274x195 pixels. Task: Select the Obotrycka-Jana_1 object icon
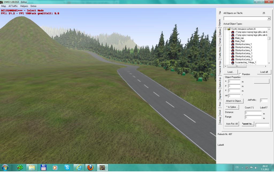tap(233, 44)
